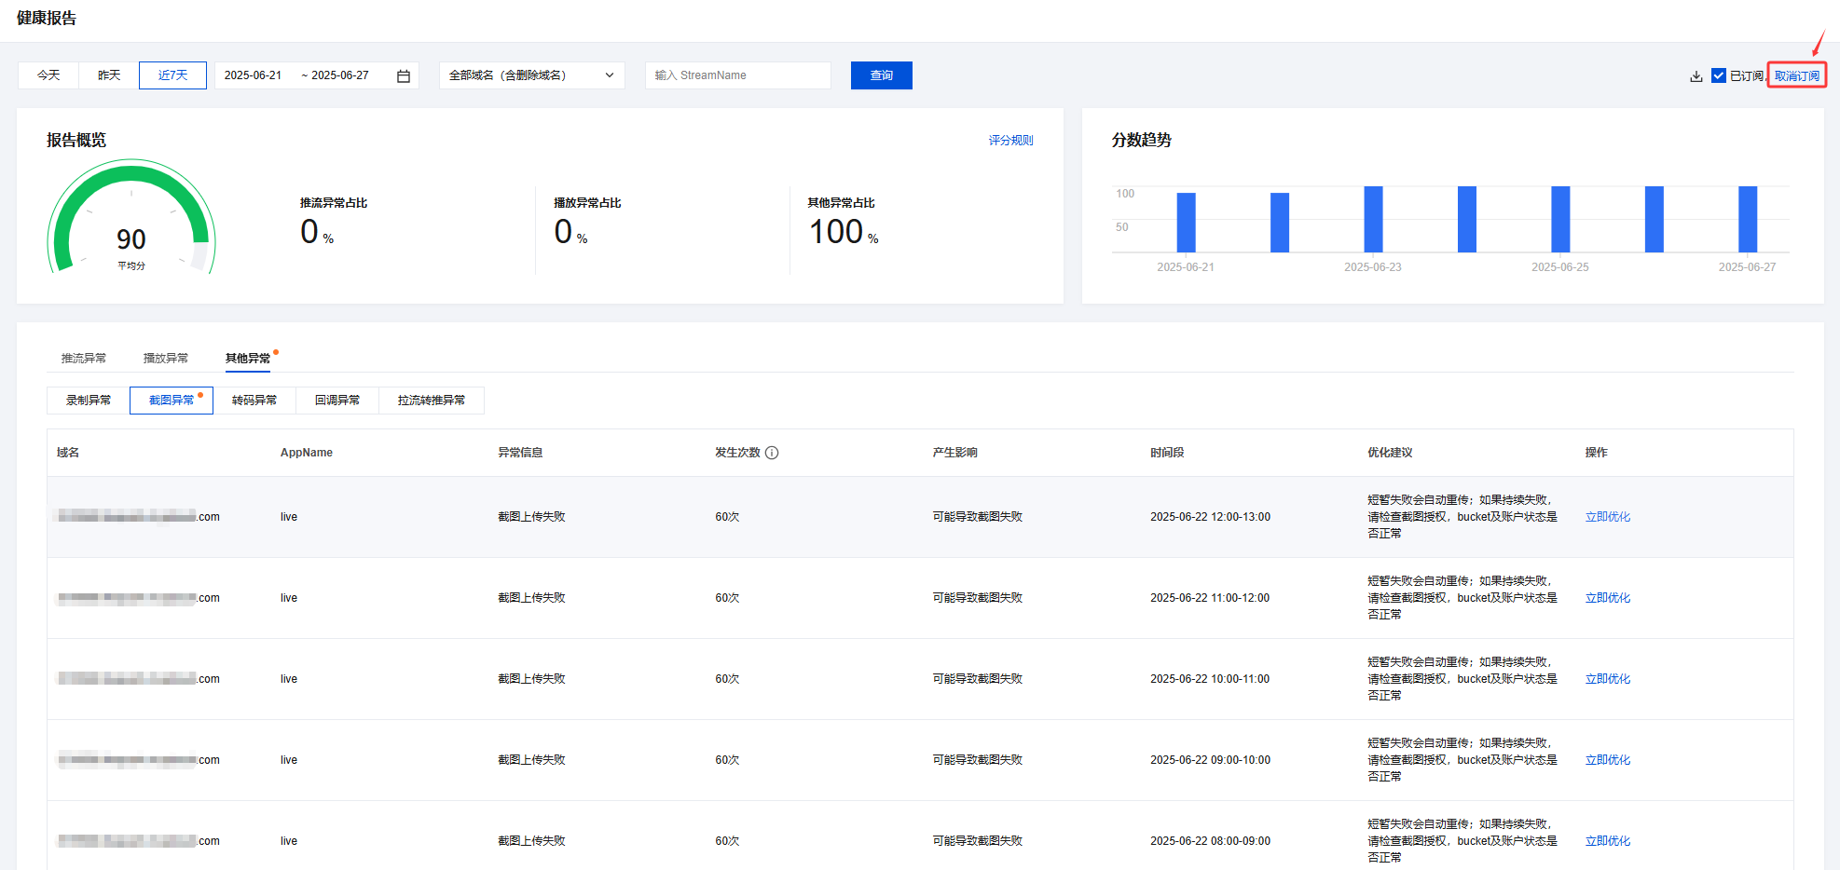The width and height of the screenshot is (1840, 870).
Task: Select the 转码异常 sub-tab
Action: pos(254,401)
